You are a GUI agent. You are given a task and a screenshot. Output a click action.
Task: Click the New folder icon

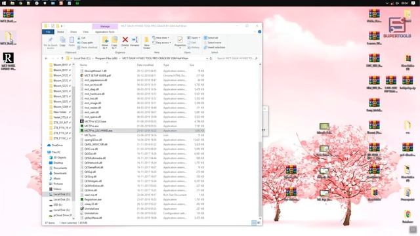[x=146, y=40]
